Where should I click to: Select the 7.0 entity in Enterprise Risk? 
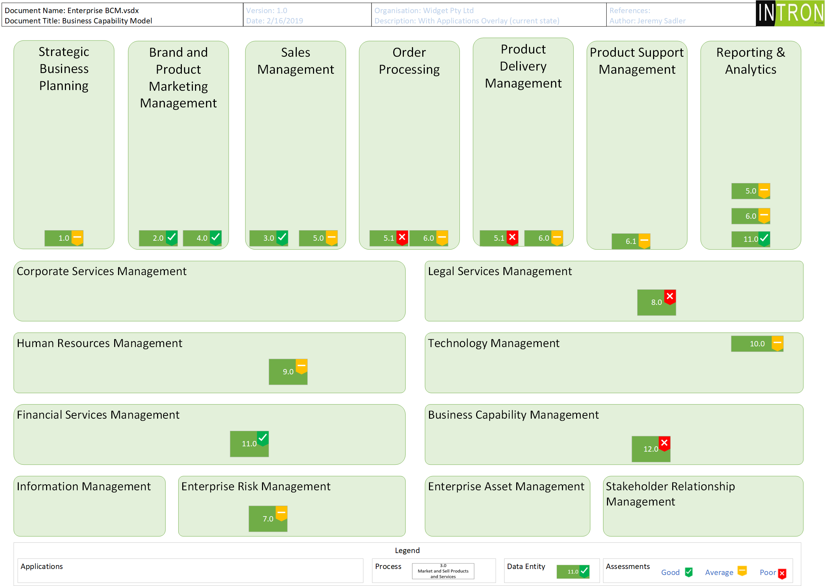click(x=267, y=519)
